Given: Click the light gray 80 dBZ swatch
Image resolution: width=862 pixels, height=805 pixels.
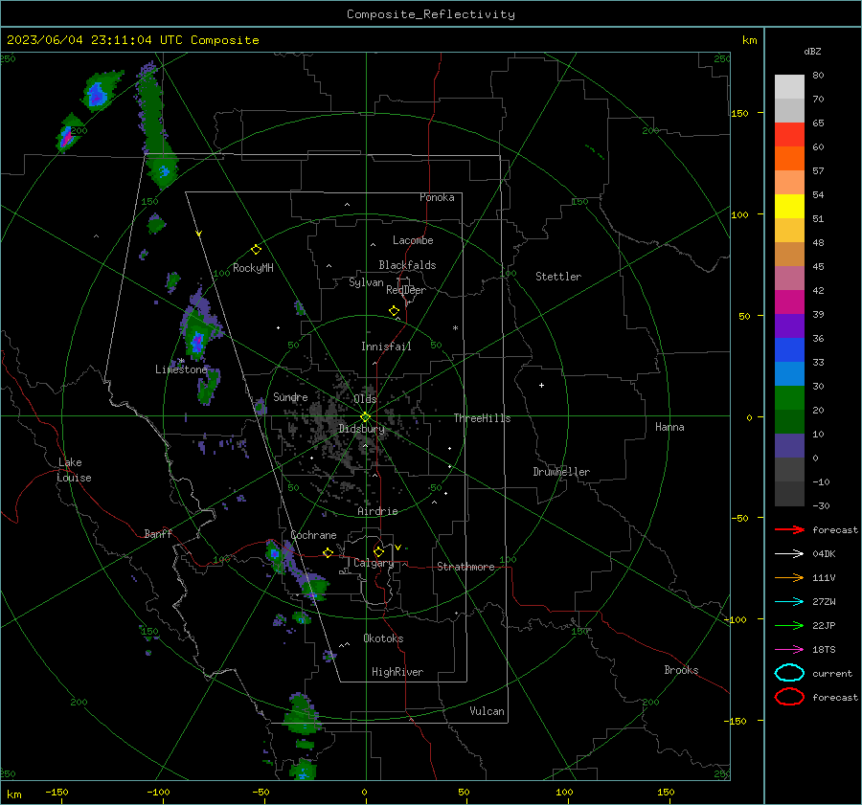Looking at the screenshot, I should coord(789,86).
